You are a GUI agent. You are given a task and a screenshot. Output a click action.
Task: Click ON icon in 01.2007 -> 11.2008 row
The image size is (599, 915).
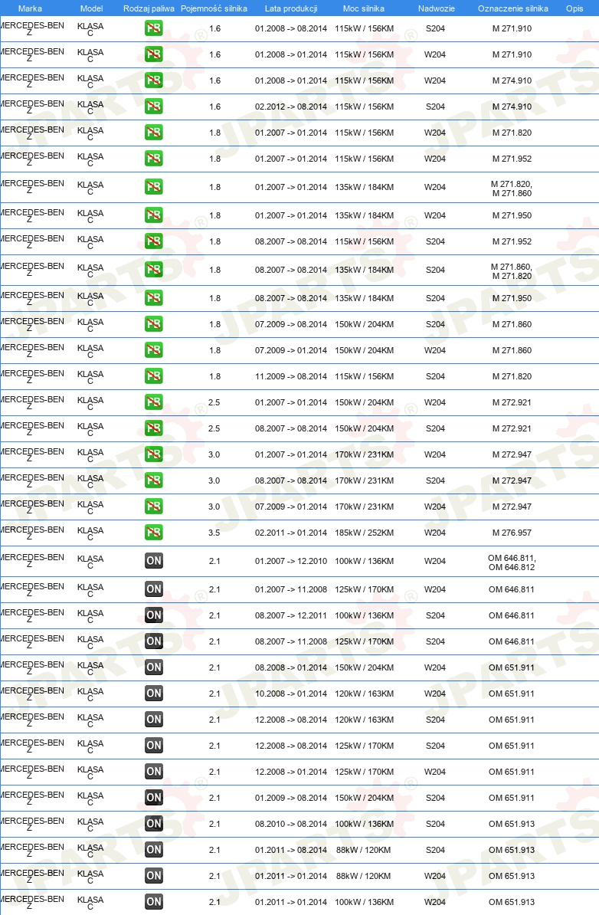click(x=153, y=589)
